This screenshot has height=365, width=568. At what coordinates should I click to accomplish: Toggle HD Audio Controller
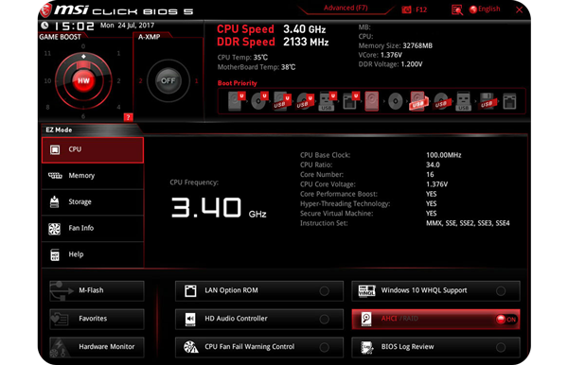pos(259,319)
